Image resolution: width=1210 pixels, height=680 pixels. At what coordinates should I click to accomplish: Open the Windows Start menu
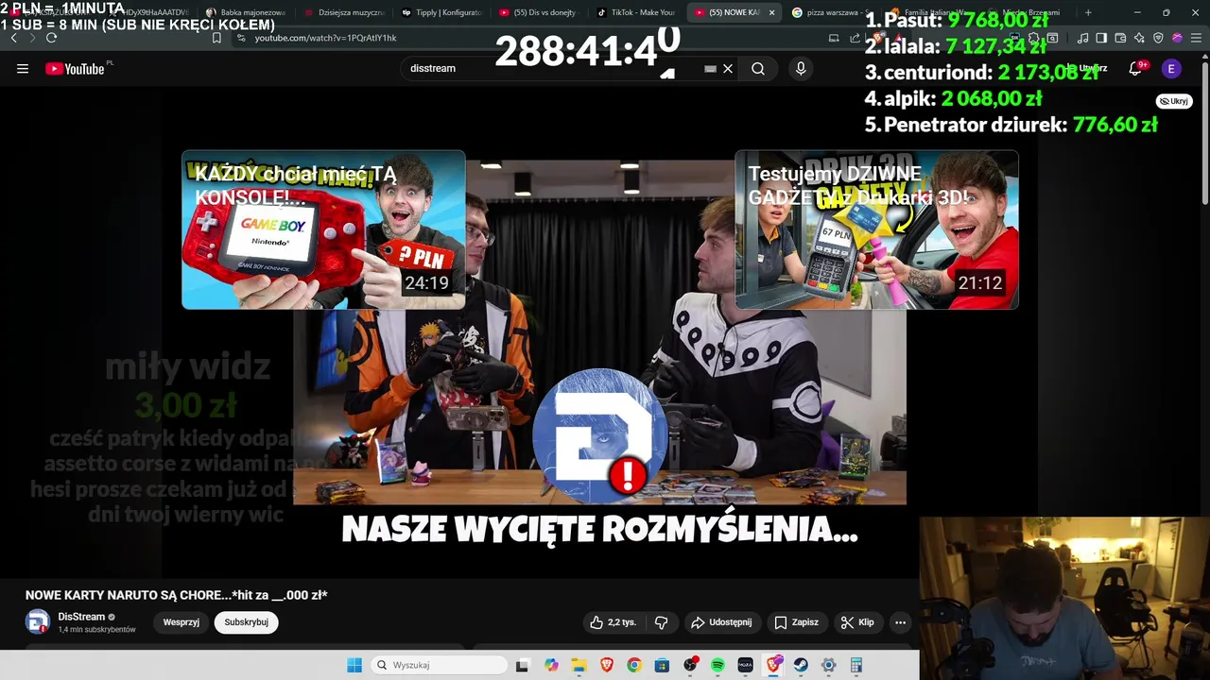pyautogui.click(x=354, y=666)
